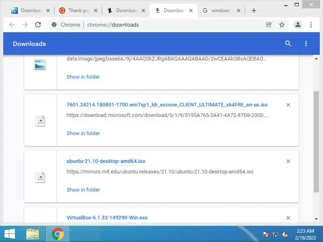Click the download.microsoft.com source URL

pos(167,115)
